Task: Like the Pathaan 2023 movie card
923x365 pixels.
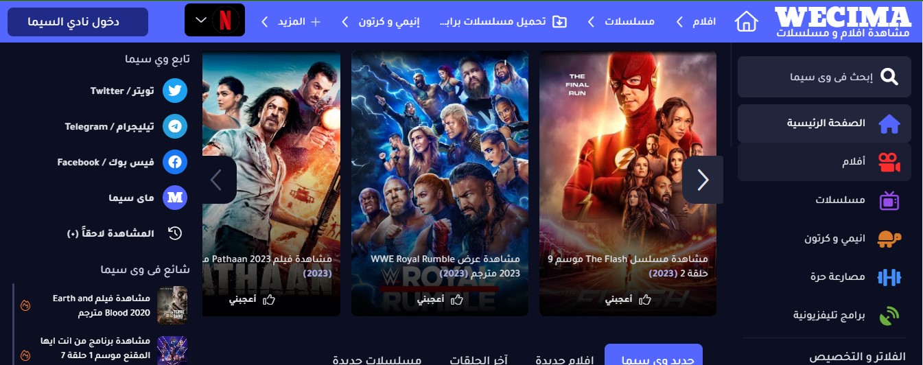Action: point(251,299)
